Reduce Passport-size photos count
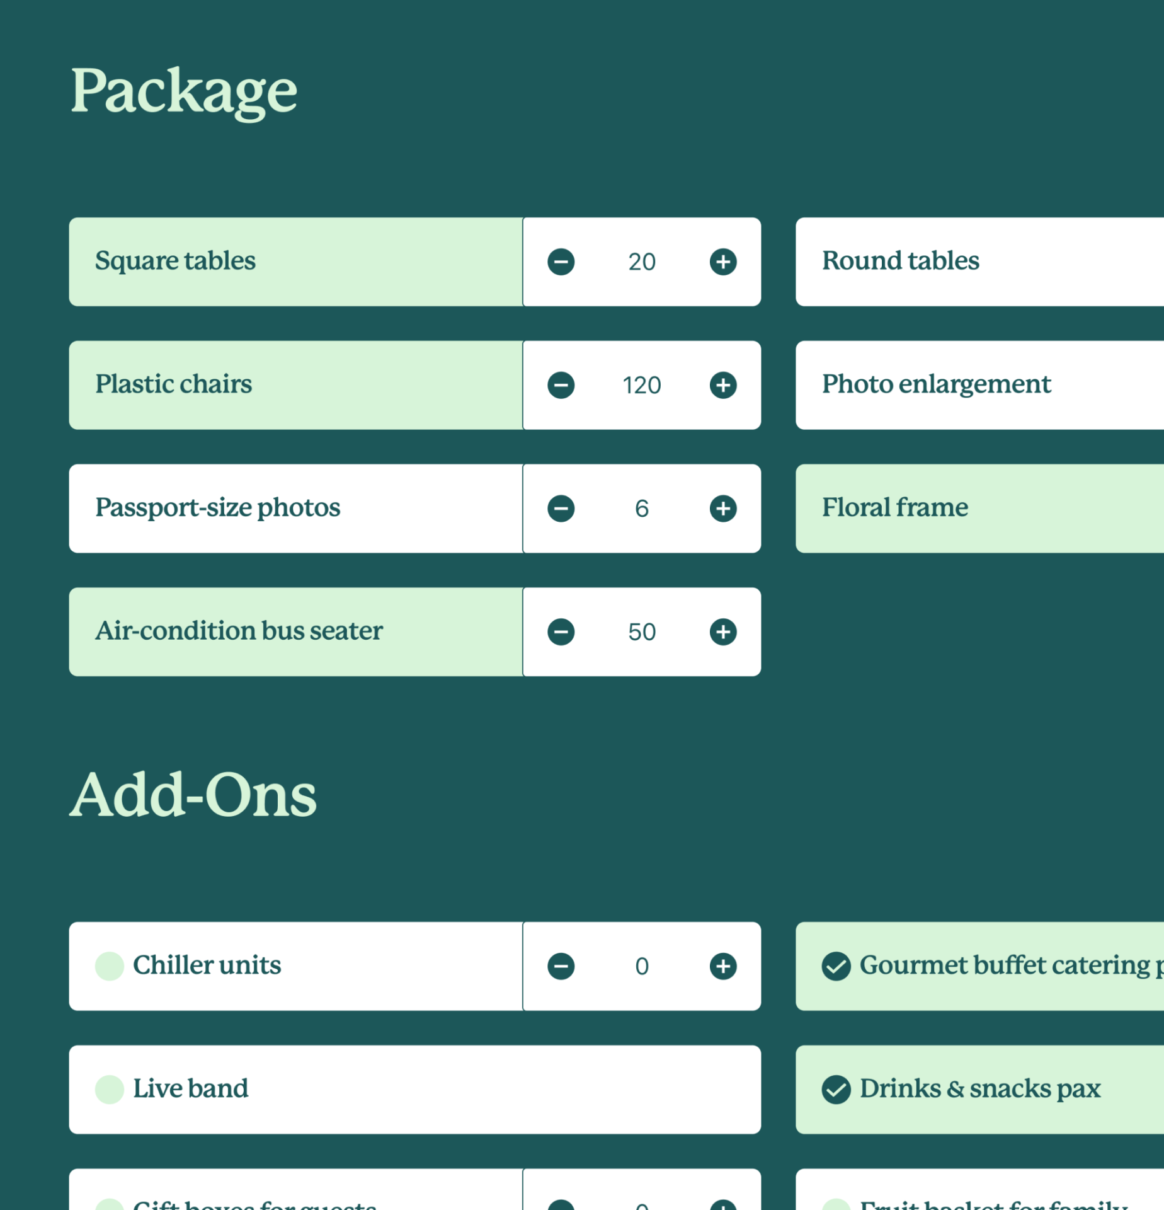Viewport: 1164px width, 1210px height. [x=561, y=509]
